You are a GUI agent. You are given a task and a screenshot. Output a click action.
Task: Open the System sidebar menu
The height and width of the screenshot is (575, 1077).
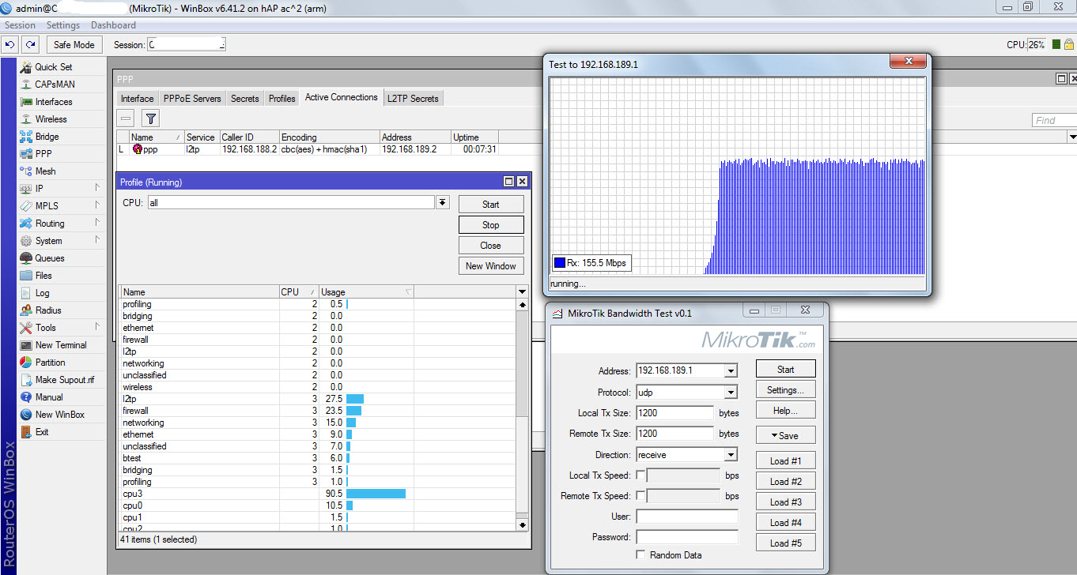tap(49, 241)
